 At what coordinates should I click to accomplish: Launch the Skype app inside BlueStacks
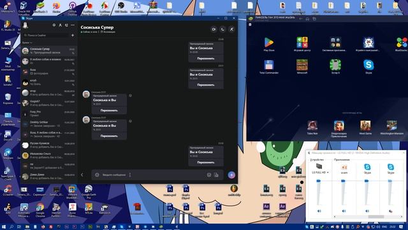click(x=368, y=66)
